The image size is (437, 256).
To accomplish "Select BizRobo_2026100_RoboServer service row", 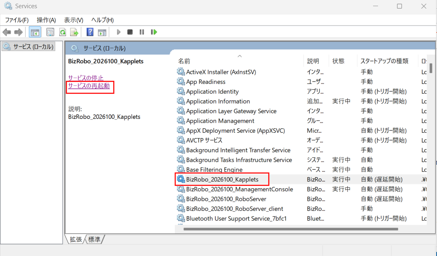I will coord(226,199).
